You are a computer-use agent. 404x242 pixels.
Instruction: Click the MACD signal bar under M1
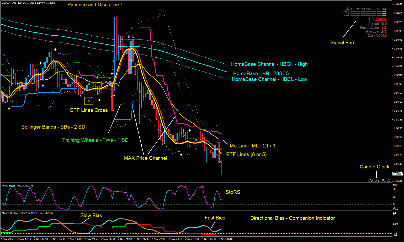pos(353,12)
